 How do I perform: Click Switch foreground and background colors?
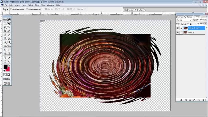click(x=9, y=65)
